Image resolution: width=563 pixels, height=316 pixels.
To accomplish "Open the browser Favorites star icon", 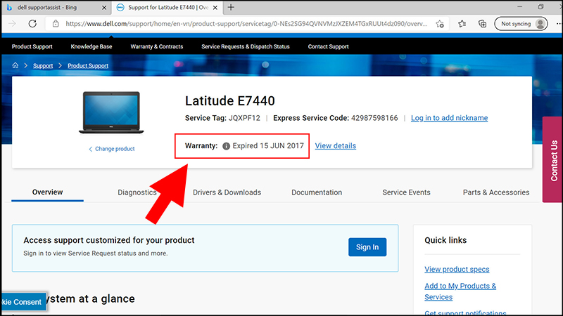I will tap(462, 23).
